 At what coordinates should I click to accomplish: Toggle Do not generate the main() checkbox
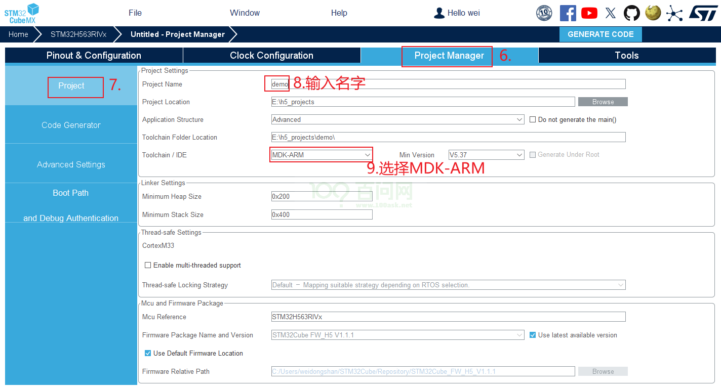533,120
